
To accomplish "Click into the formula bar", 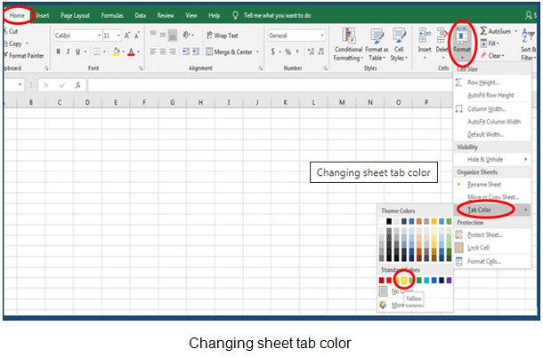I will point(270,84).
